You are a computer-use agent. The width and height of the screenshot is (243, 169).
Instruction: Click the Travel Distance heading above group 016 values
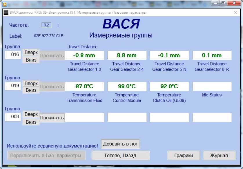pyautogui.click(x=83, y=47)
